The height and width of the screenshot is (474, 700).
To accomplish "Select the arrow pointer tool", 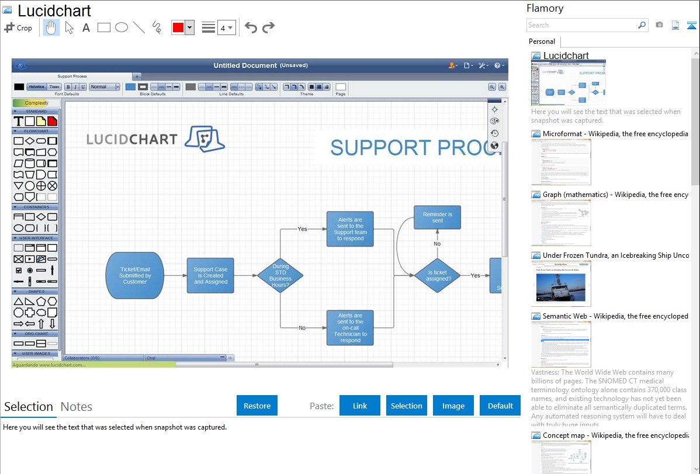I will pos(69,27).
